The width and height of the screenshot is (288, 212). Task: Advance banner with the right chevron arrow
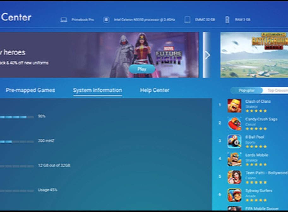(207, 55)
